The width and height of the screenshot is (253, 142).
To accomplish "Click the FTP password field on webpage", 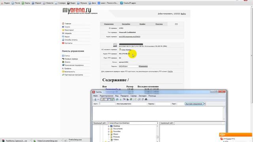I will (128, 66).
